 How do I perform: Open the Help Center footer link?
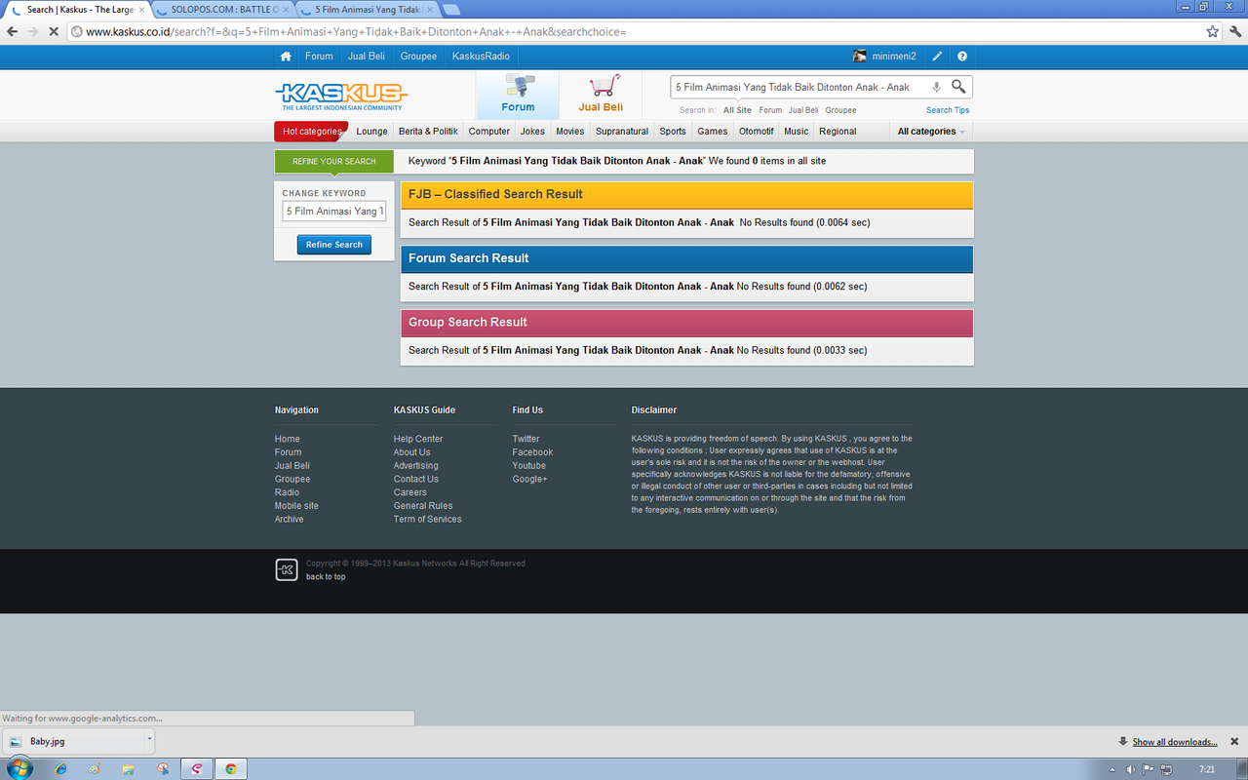pyautogui.click(x=418, y=439)
